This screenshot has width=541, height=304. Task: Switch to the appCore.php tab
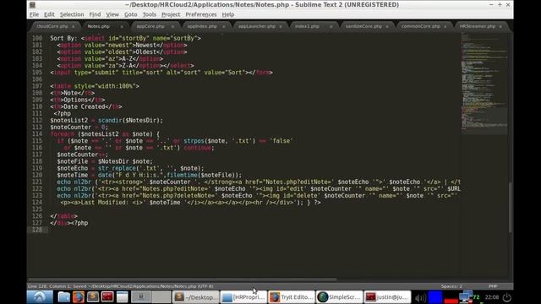point(150,26)
